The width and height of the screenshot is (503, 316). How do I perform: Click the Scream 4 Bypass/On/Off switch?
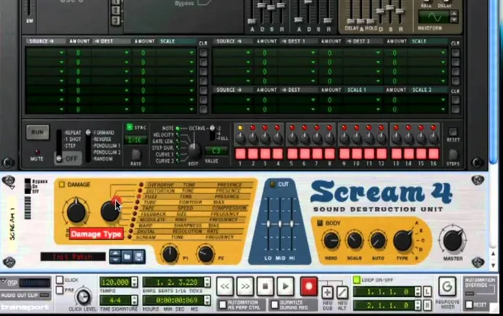27,186
